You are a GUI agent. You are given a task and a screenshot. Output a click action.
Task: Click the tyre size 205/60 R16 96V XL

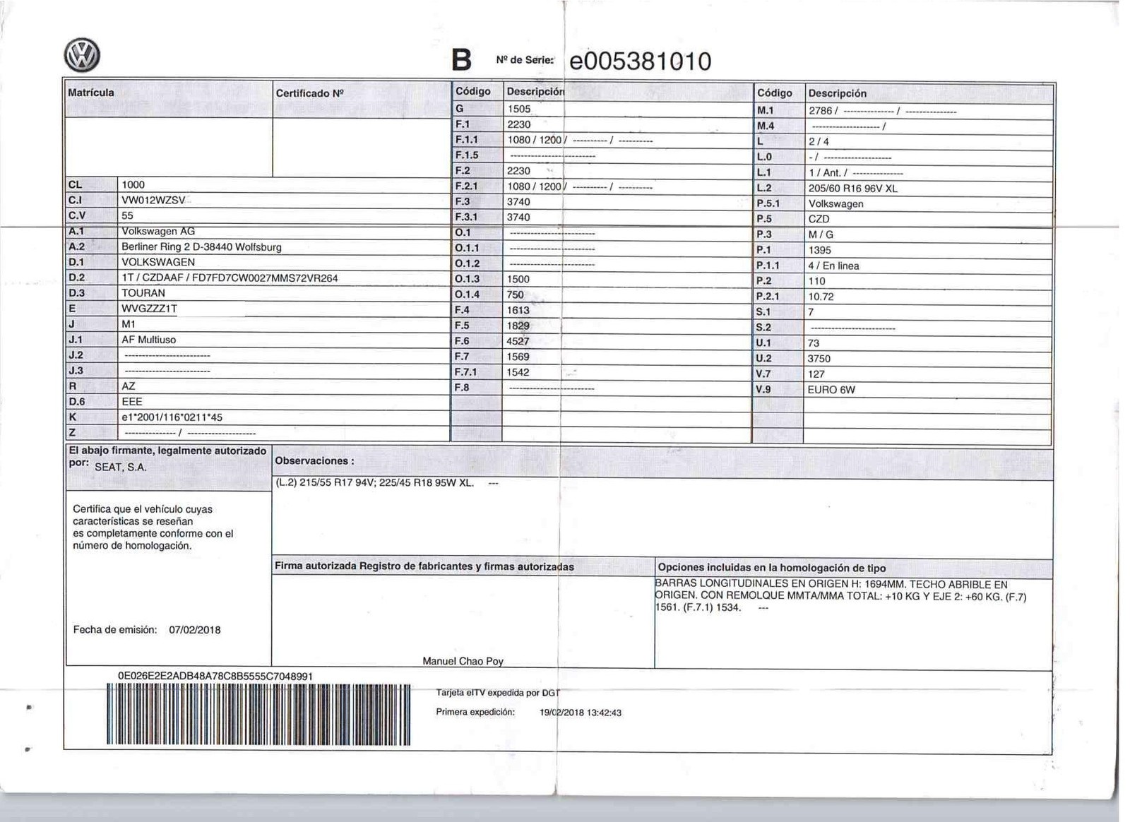click(x=852, y=189)
